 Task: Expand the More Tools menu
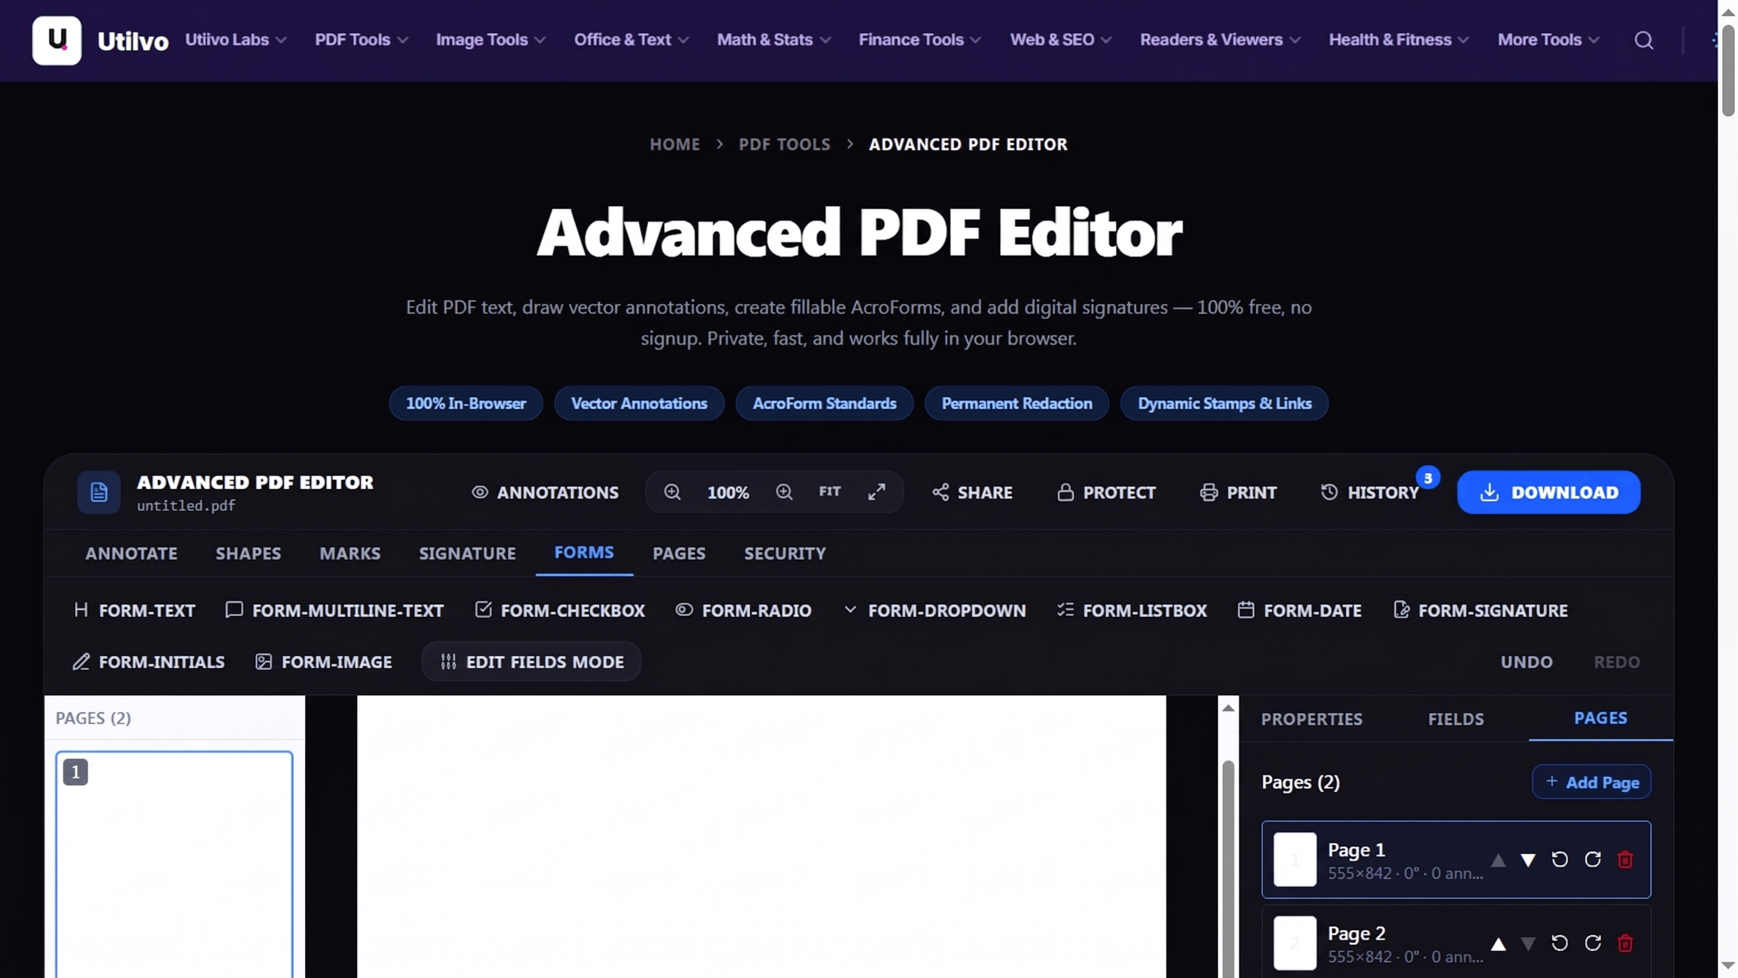1548,40
